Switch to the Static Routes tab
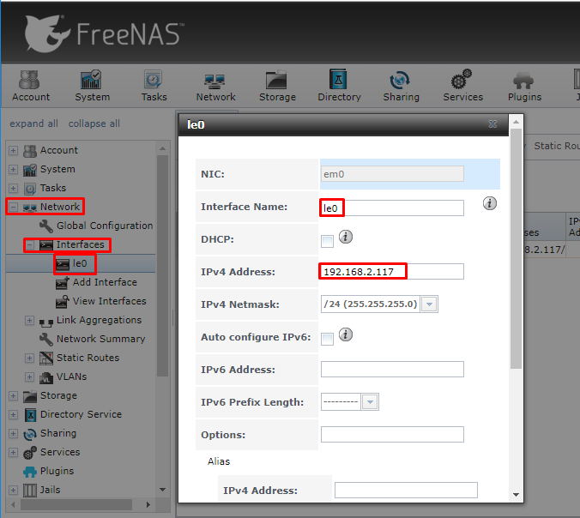The width and height of the screenshot is (580, 518). click(x=557, y=146)
